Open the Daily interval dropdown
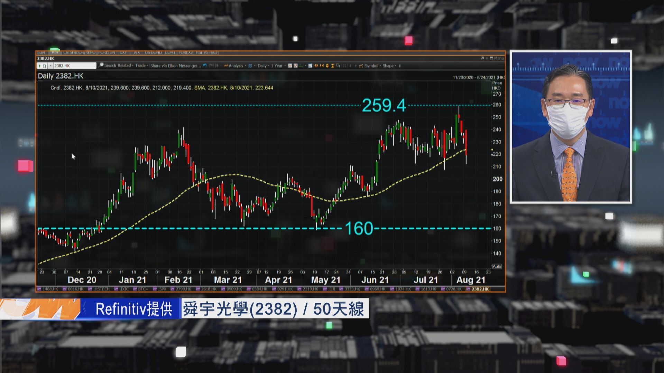This screenshot has height=373, width=664. (x=263, y=66)
